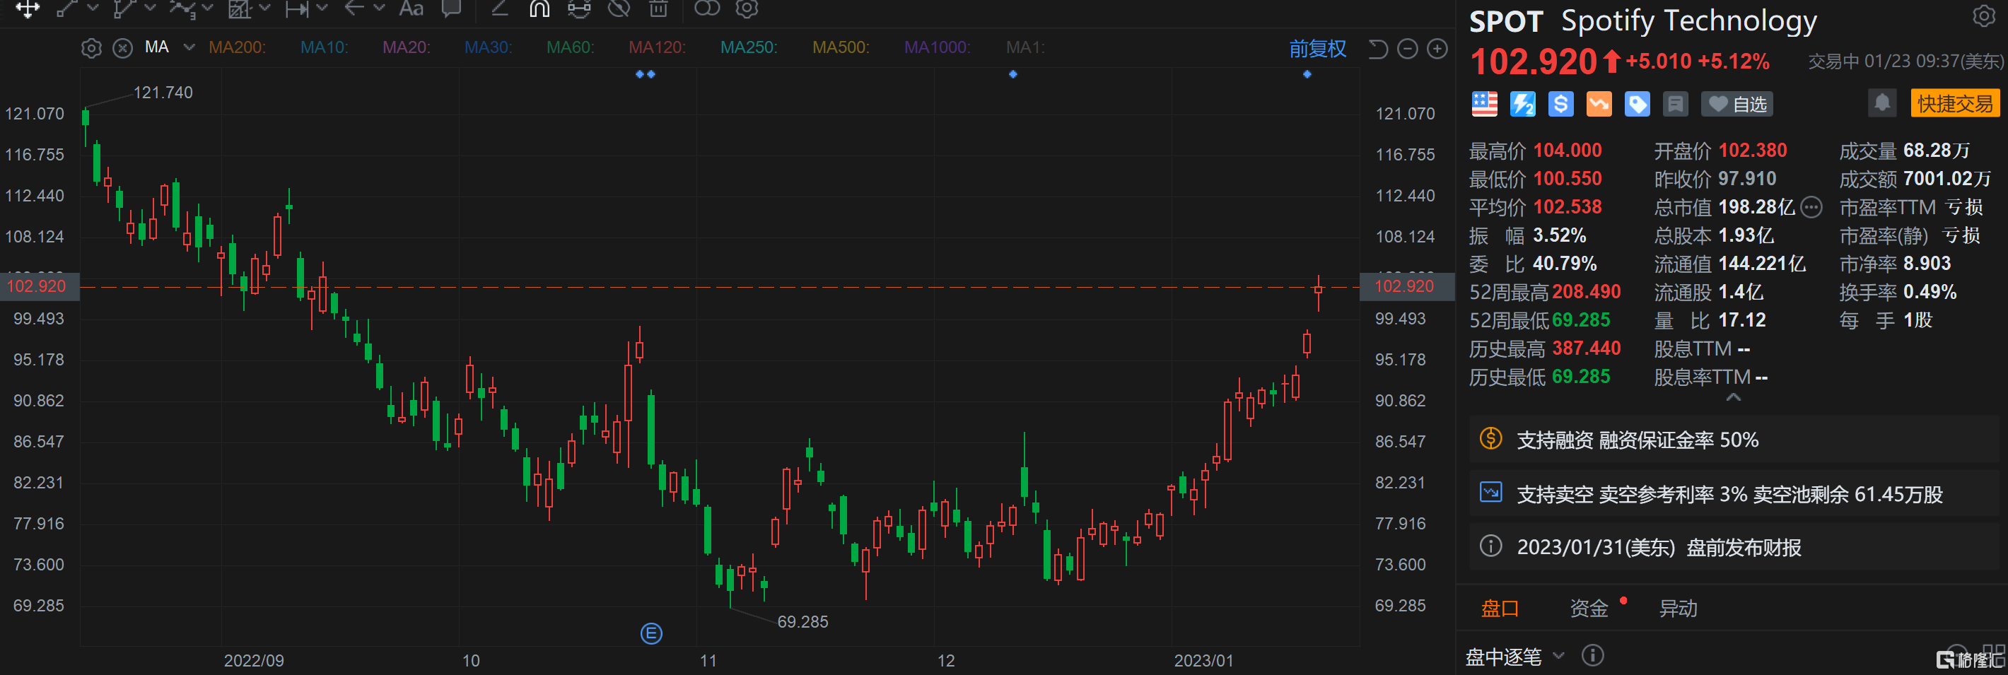Switch to the 资金 tab
This screenshot has height=675, width=2008.
tap(1589, 608)
